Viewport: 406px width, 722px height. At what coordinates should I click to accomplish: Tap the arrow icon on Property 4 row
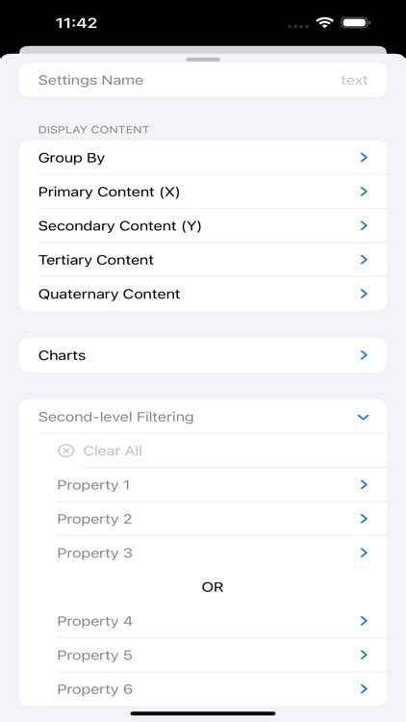(x=364, y=621)
